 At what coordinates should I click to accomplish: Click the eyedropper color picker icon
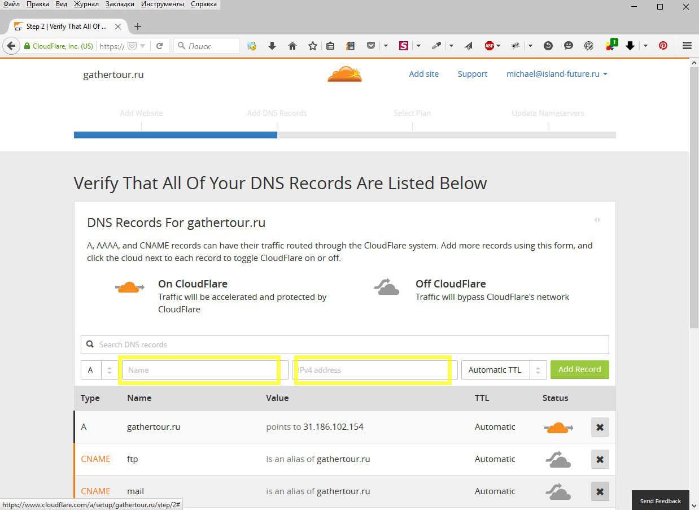point(436,46)
